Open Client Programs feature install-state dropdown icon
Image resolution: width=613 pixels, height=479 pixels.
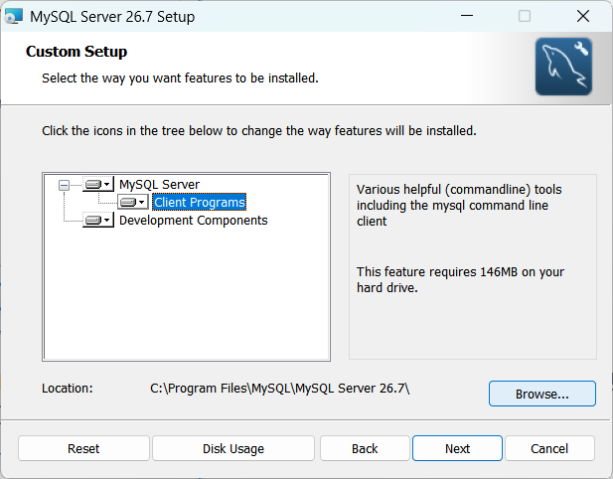(x=133, y=202)
